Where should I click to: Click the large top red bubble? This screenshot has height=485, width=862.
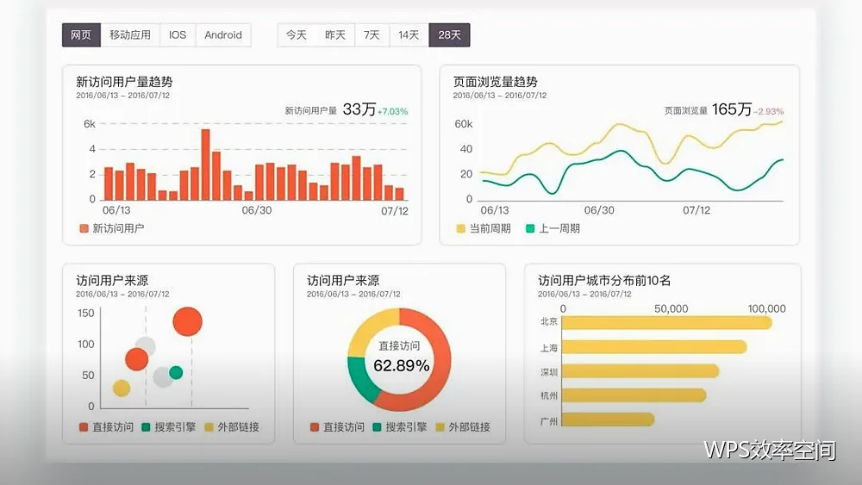tap(187, 321)
